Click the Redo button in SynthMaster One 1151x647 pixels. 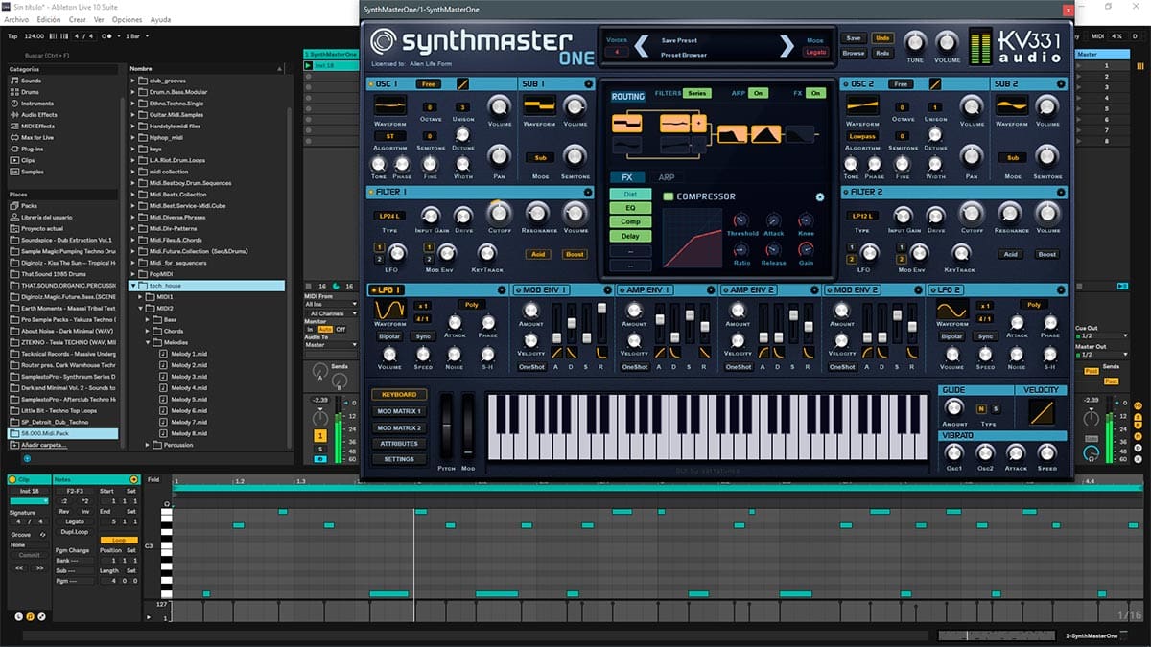coord(882,54)
